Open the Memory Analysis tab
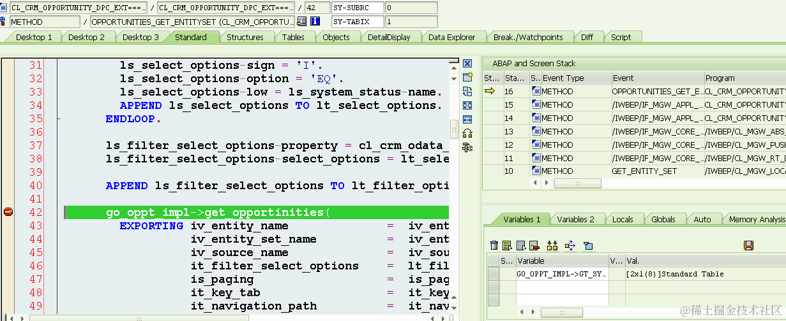Image resolution: width=786 pixels, height=321 pixels. point(757,219)
